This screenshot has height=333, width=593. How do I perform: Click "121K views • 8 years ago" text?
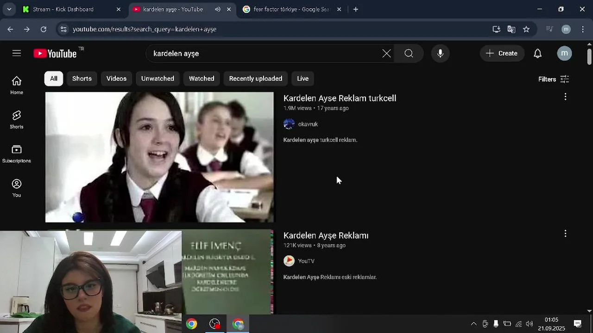[315, 246]
